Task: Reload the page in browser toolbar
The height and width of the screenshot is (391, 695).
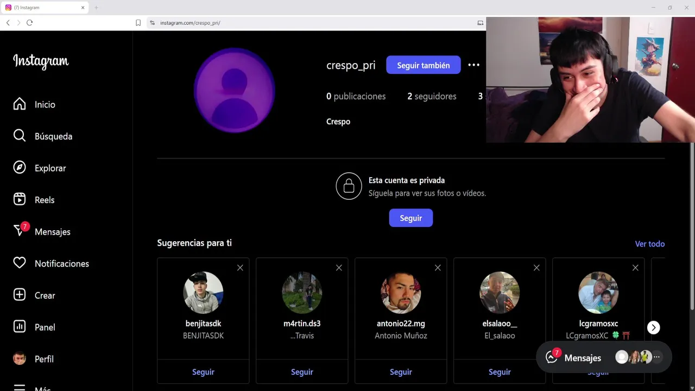Action: click(x=29, y=23)
